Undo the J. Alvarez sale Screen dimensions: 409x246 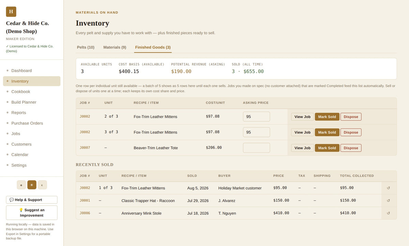point(388,200)
